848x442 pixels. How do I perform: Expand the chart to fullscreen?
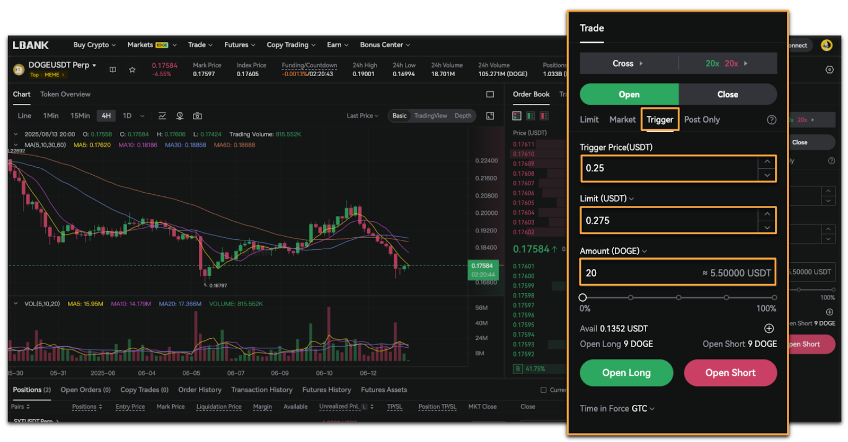(490, 116)
